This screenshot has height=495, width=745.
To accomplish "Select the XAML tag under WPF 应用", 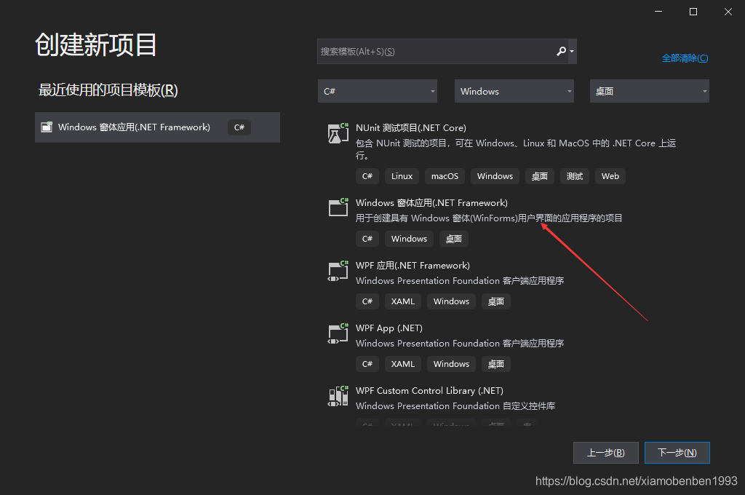I will (402, 301).
